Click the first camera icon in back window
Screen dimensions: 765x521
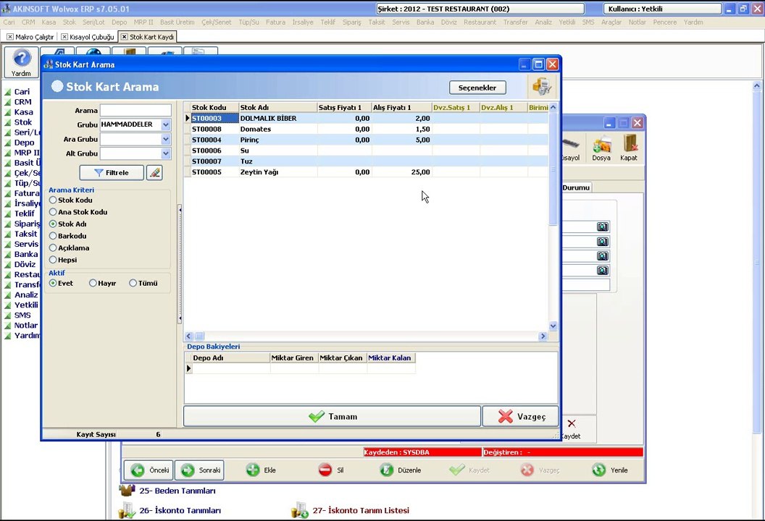tap(603, 226)
